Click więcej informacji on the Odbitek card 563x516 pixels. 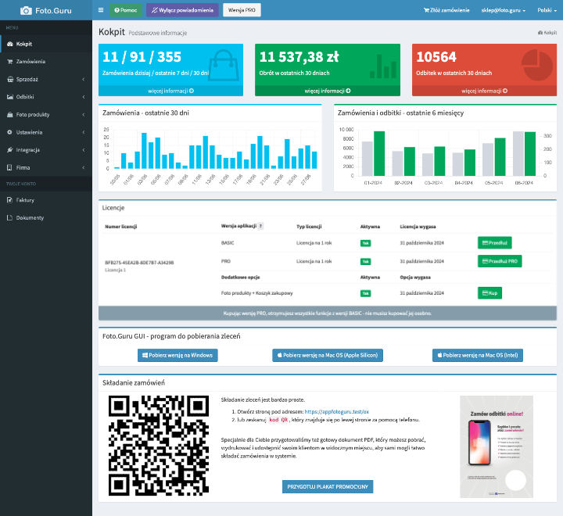click(x=484, y=91)
